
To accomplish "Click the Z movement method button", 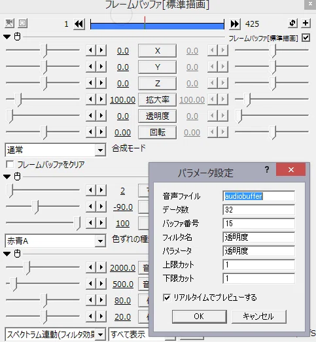I will click(x=157, y=84).
